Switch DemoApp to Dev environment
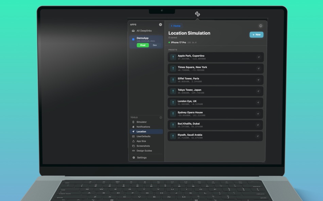Viewport: 323px width, 201px height. click(x=155, y=45)
